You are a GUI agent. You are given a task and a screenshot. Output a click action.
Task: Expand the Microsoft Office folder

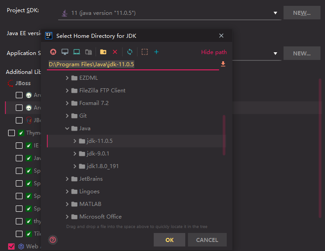67,217
